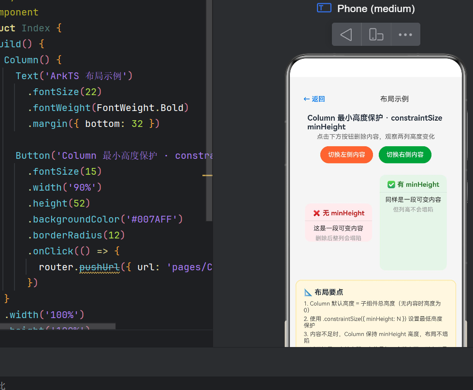The image size is (473, 390).
Task: Click the rotate device orientation icon
Action: click(376, 34)
